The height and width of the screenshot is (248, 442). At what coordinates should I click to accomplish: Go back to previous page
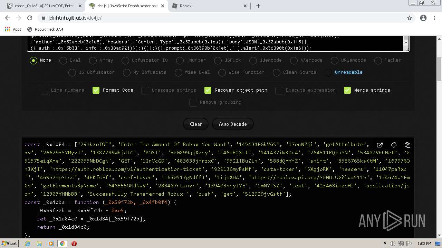tap(8, 18)
